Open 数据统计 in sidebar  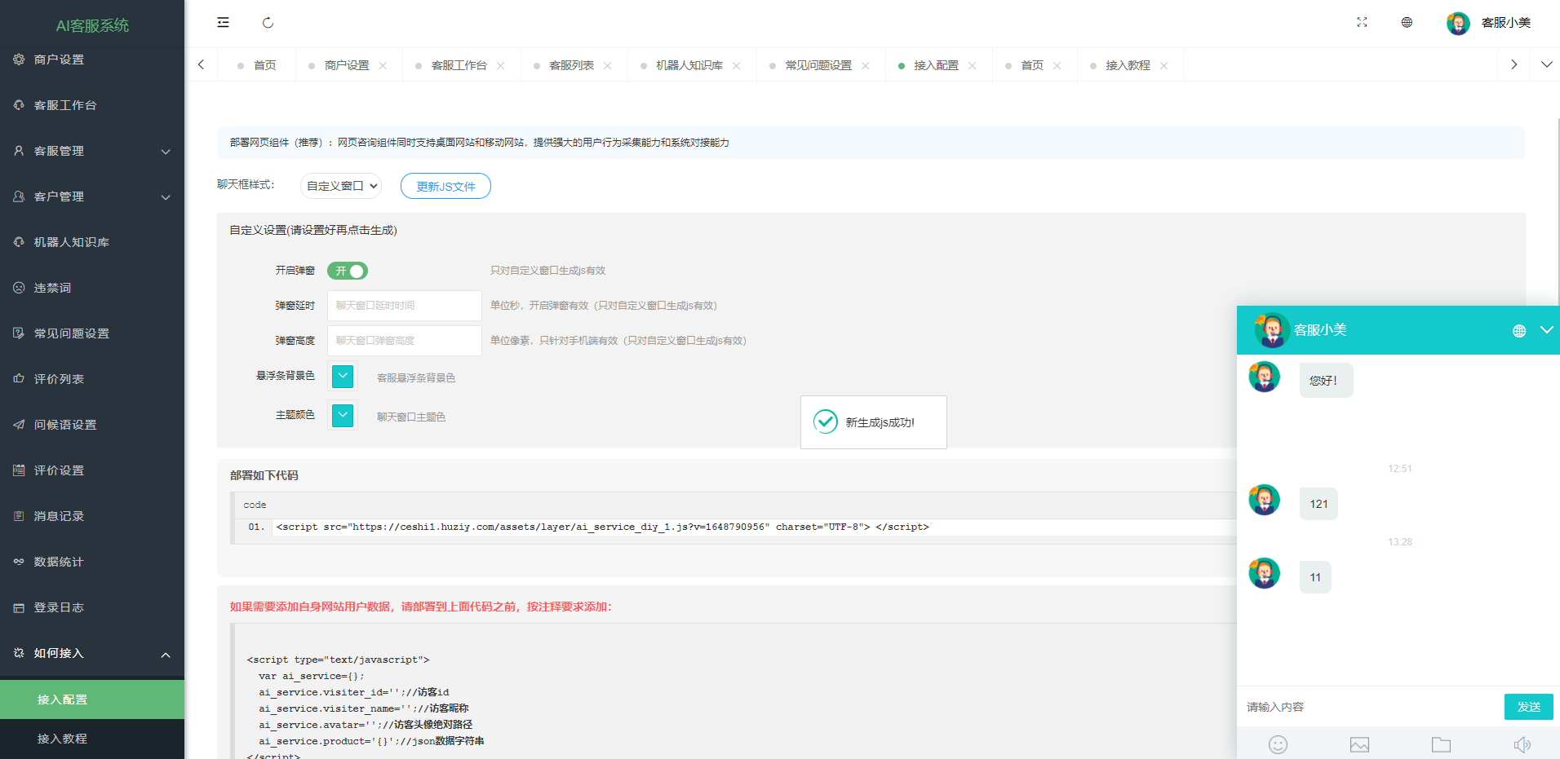92,562
